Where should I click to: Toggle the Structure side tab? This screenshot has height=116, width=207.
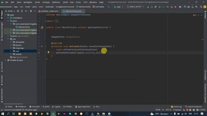coord(2,66)
